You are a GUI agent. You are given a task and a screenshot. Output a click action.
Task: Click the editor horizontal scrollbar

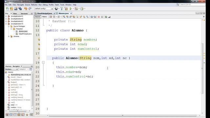122,115
